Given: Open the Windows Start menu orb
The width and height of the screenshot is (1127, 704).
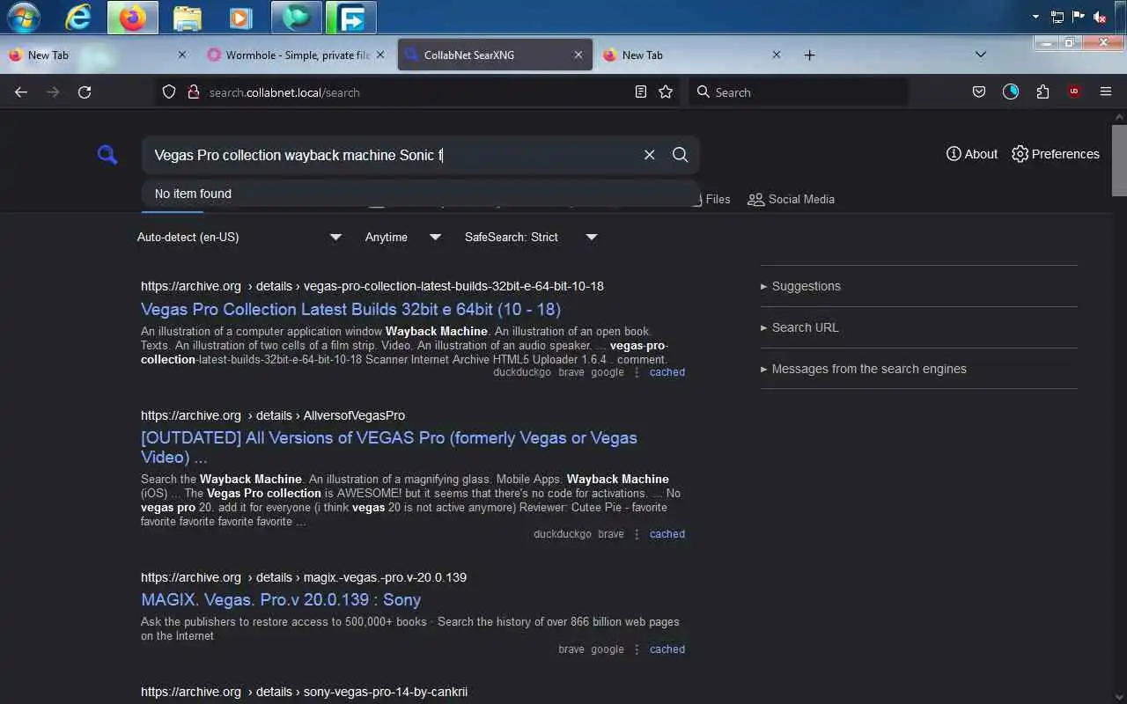Looking at the screenshot, I should tap(23, 17).
